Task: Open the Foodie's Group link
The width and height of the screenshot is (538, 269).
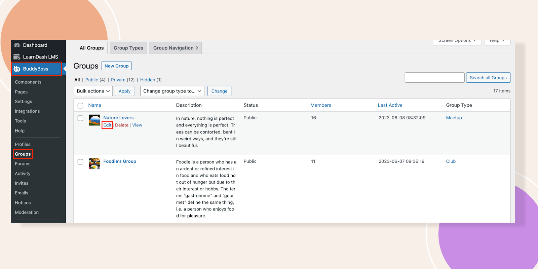Action: [120, 161]
